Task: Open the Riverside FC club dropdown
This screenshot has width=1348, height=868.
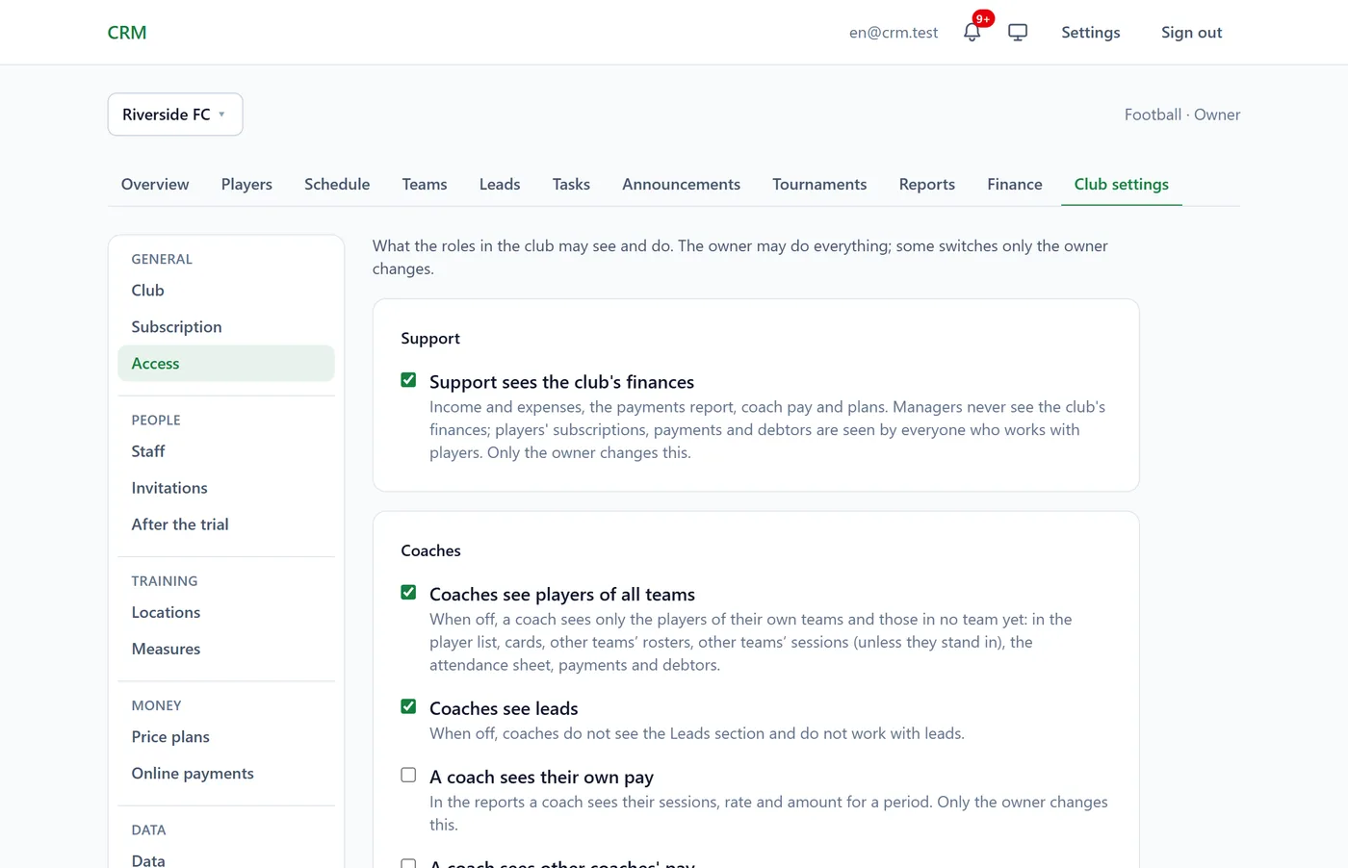Action: [x=175, y=115]
